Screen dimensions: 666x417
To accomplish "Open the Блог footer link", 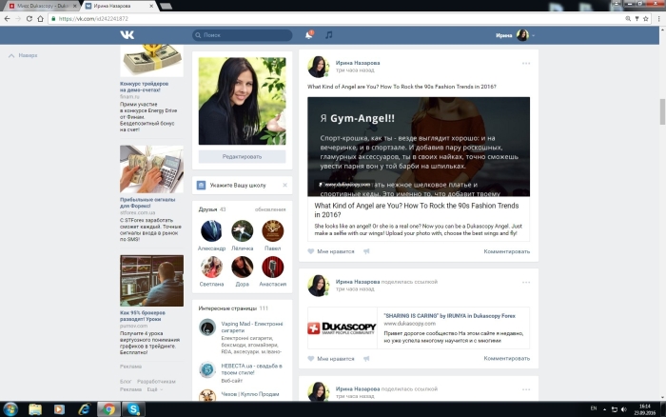I will (126, 381).
